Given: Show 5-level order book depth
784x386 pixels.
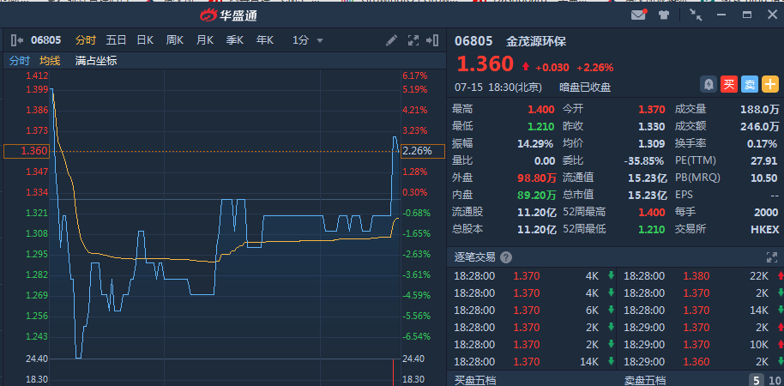Looking at the screenshot, I should pos(755,379).
